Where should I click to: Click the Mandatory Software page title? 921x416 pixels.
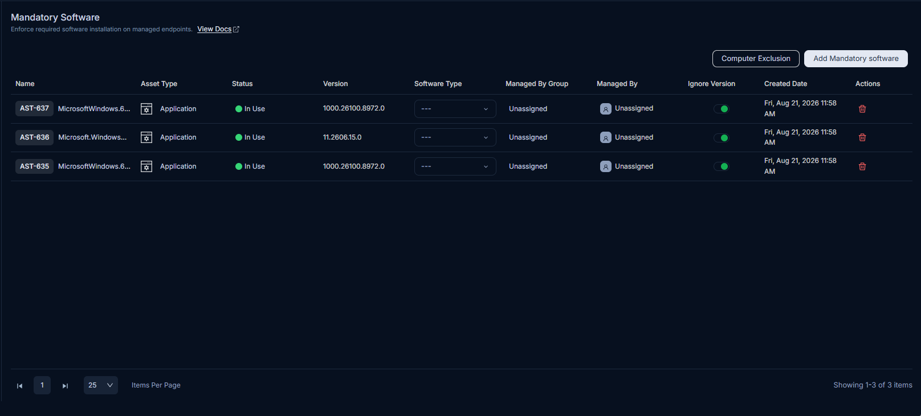(55, 18)
